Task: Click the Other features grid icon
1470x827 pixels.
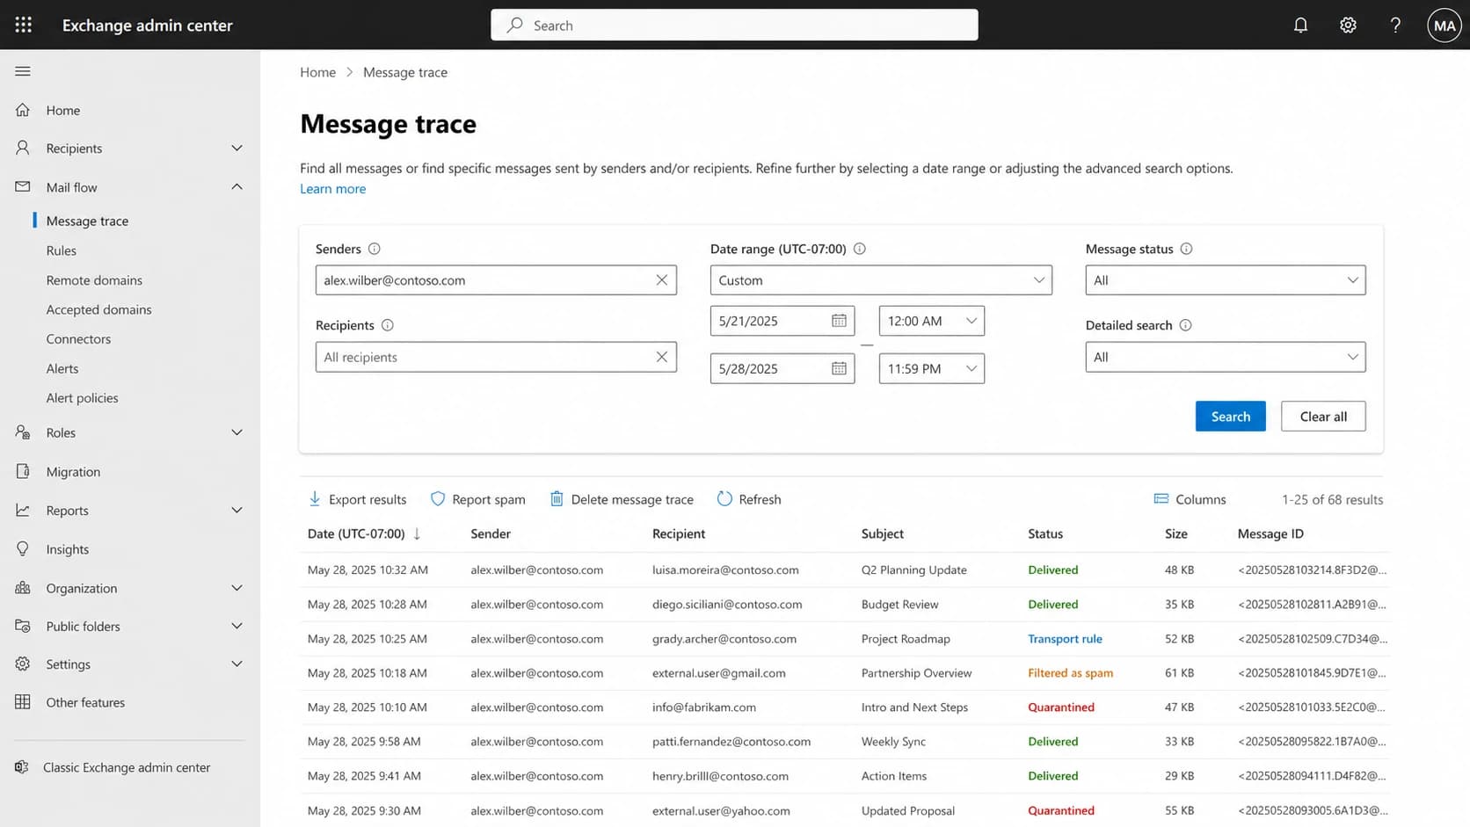Action: click(x=23, y=701)
